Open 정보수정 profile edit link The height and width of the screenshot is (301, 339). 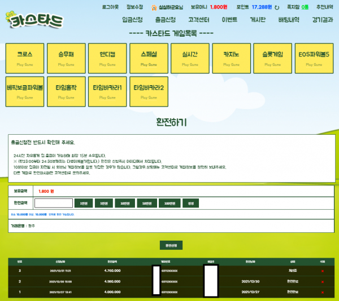pos(134,7)
